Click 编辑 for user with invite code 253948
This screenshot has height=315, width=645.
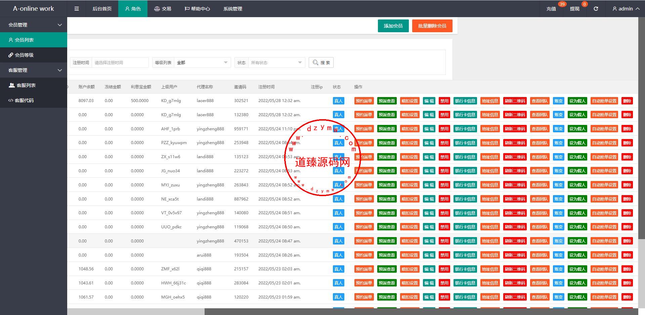(x=429, y=143)
